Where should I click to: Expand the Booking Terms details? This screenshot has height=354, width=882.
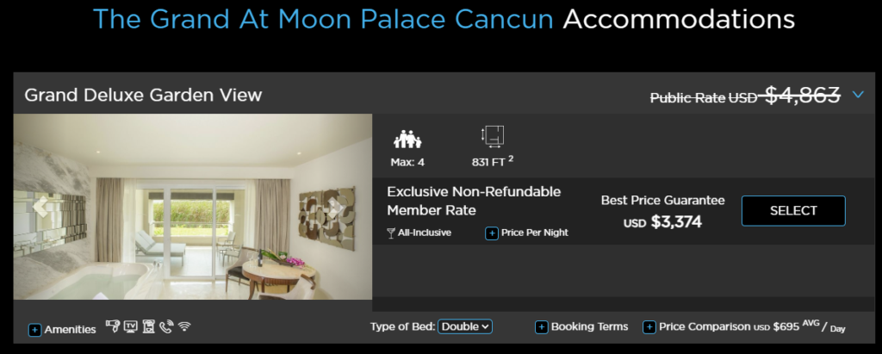click(542, 327)
